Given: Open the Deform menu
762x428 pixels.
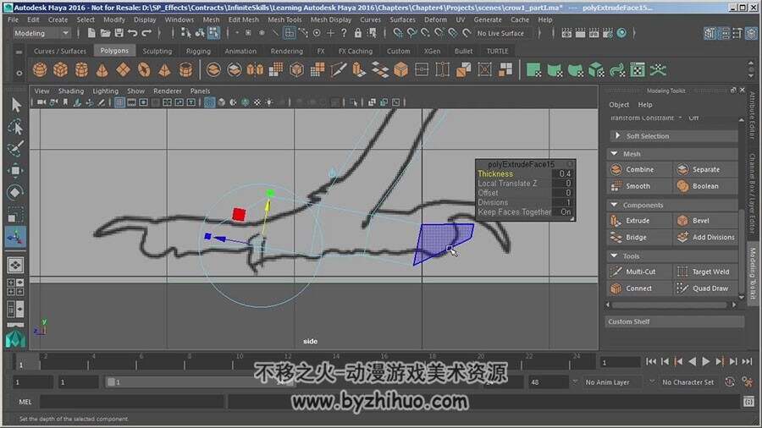Looking at the screenshot, I should click(x=435, y=20).
